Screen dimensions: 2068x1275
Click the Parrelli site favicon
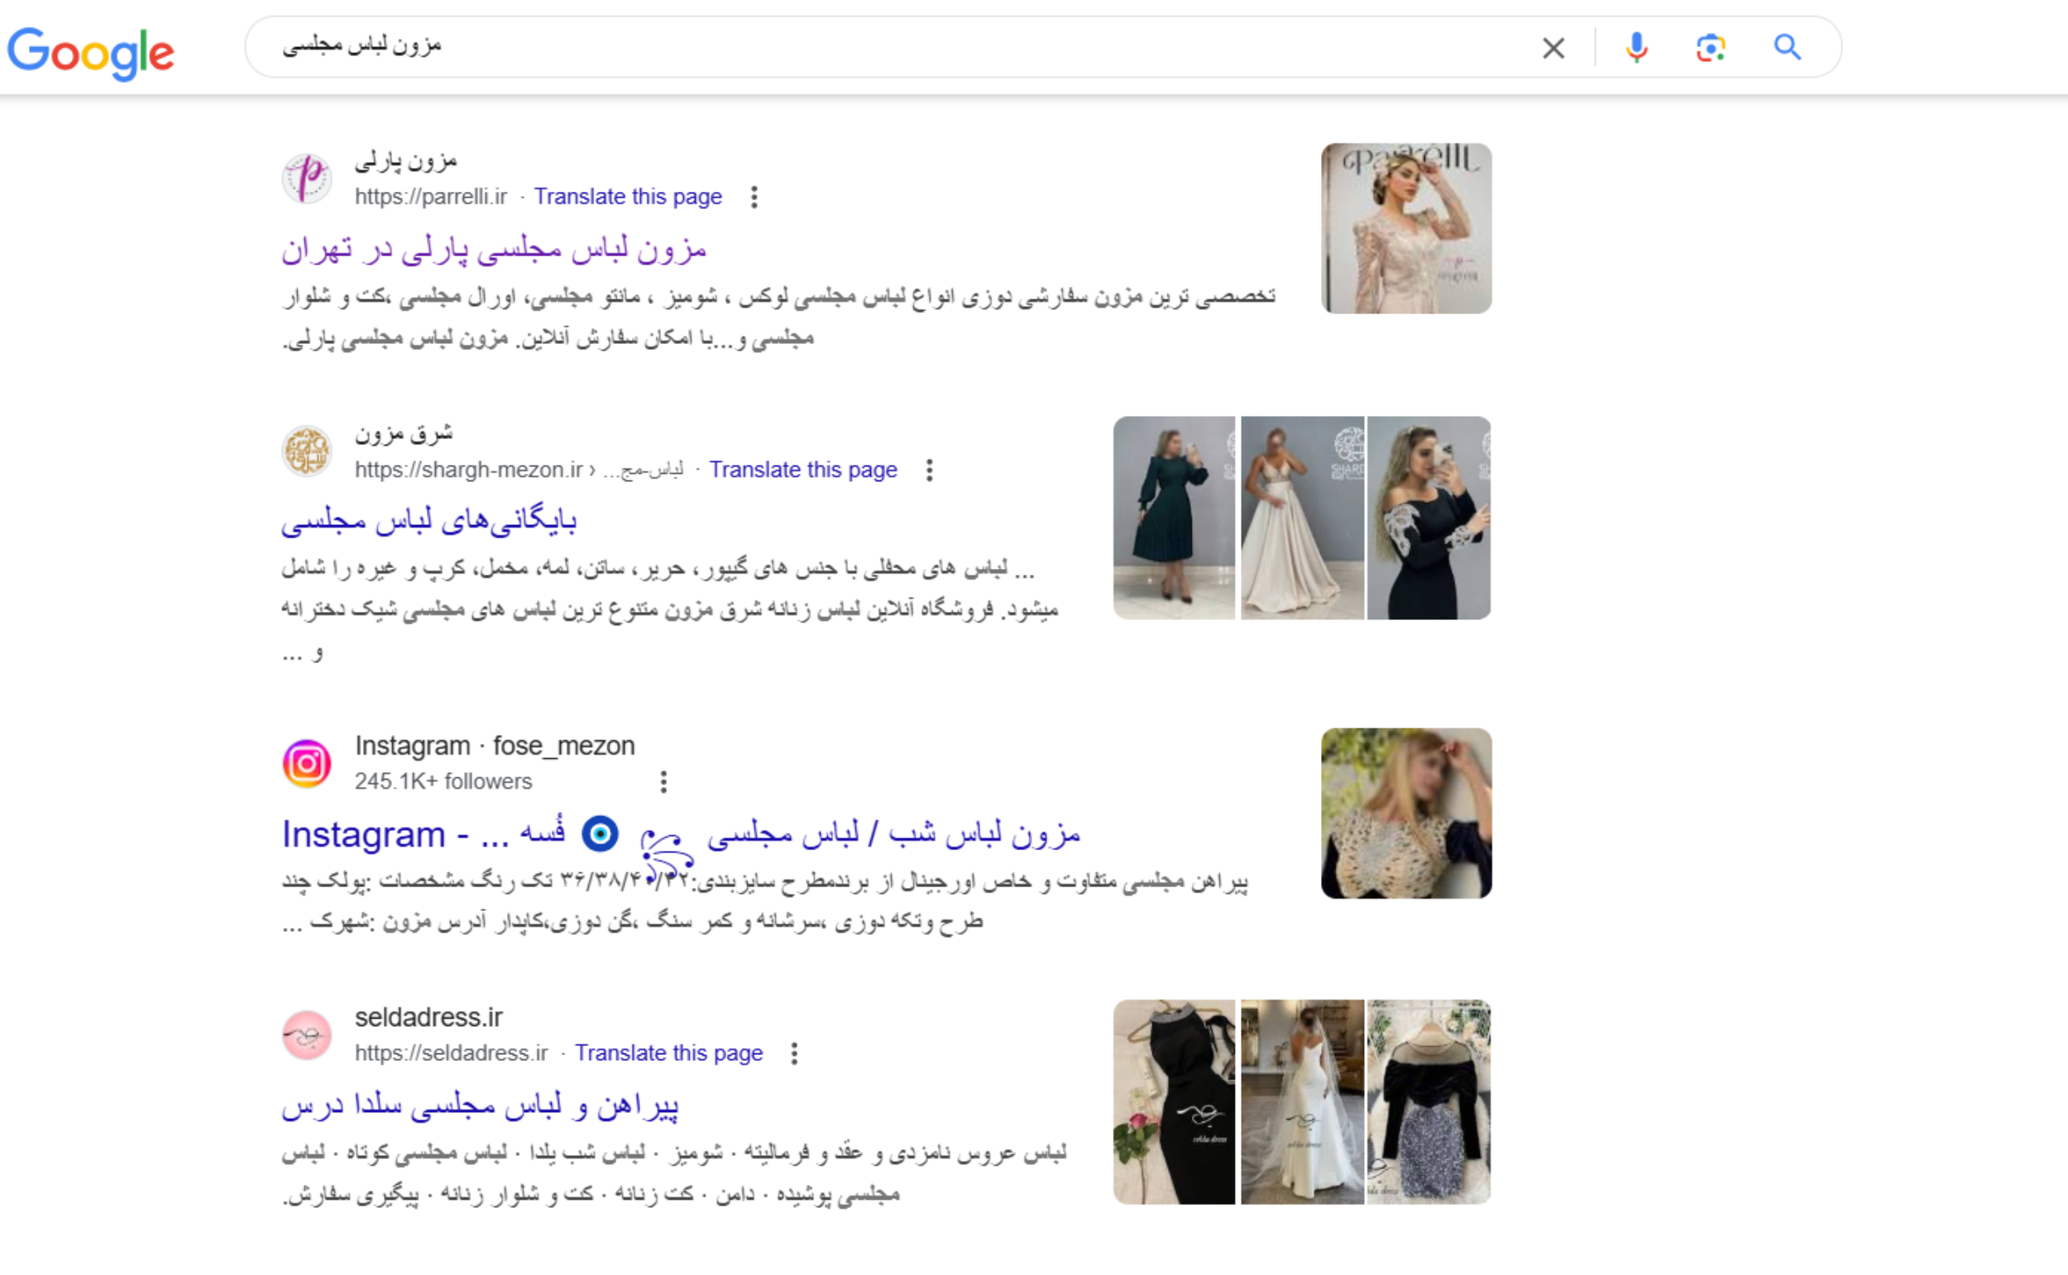coord(307,179)
